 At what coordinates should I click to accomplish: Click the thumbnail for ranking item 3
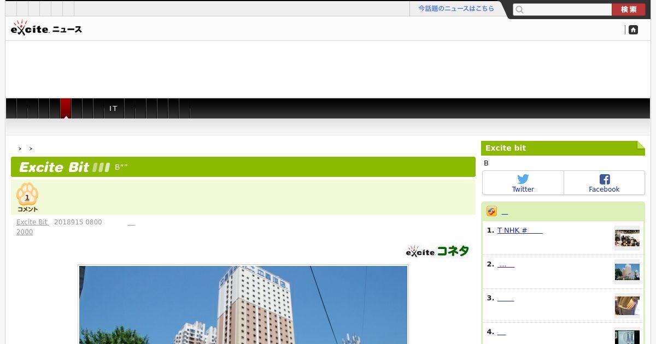click(x=627, y=306)
